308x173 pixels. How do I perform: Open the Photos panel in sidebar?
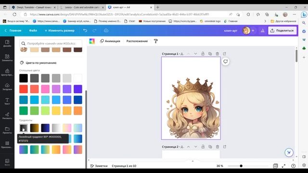[x=7, y=162]
